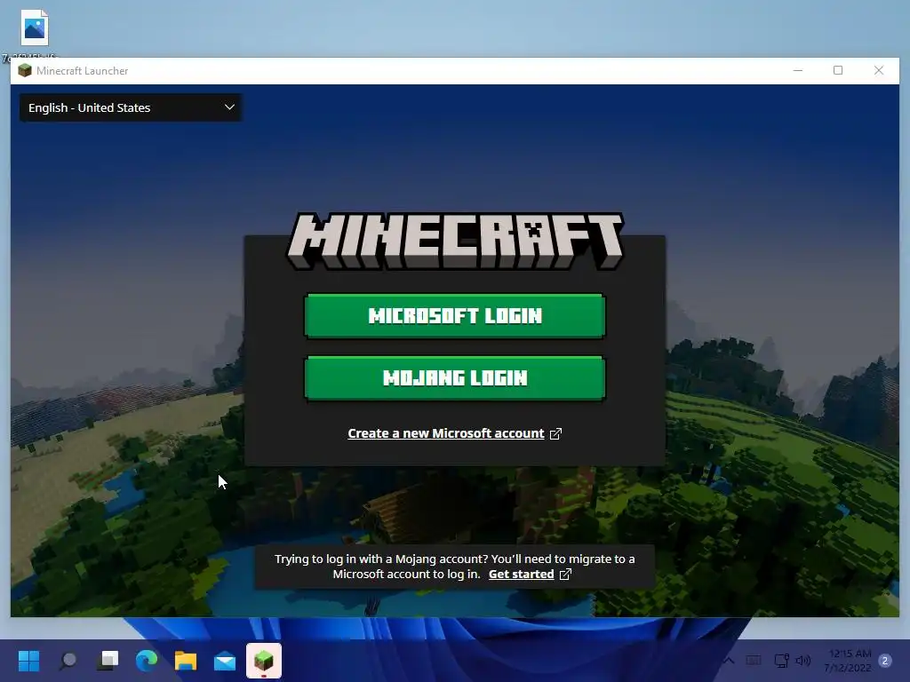Screen dimensions: 910x682
Task: Open Create a new Microsoft account link
Action: 446,433
